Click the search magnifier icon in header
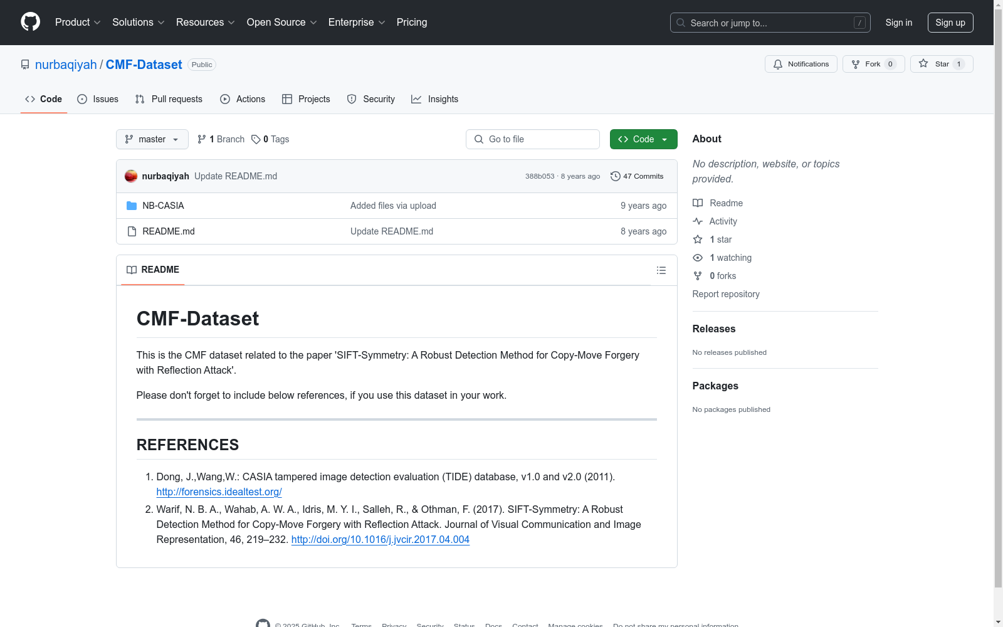The height and width of the screenshot is (627, 1003). click(x=681, y=23)
